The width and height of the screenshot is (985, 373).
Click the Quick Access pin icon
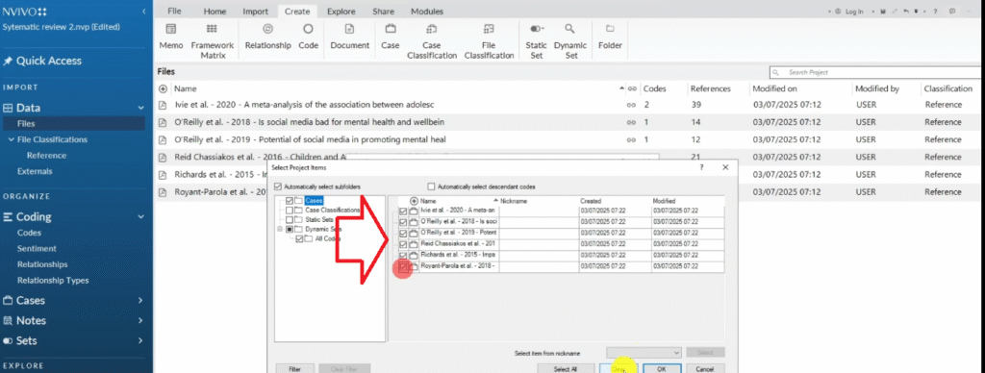click(x=8, y=61)
